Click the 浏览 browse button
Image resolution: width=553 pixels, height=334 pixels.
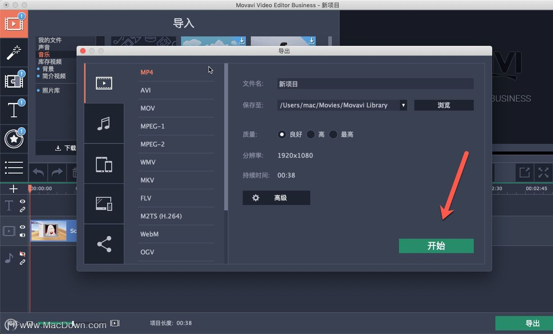(444, 105)
